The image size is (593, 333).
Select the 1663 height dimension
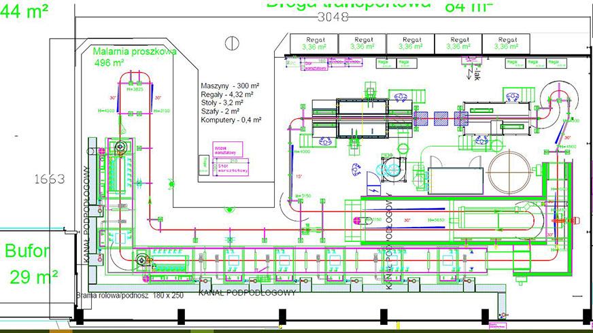(50, 179)
